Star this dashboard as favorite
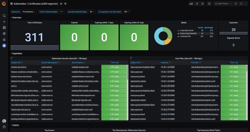This screenshot has height=132, width=250. (x=61, y=4)
